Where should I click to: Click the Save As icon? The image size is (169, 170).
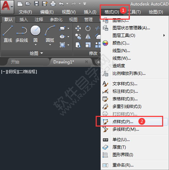[45, 4]
